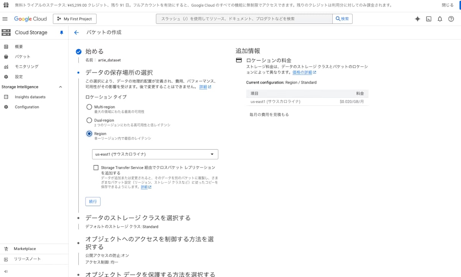
Task: Select the Multi-region radio button
Action: pos(89,107)
